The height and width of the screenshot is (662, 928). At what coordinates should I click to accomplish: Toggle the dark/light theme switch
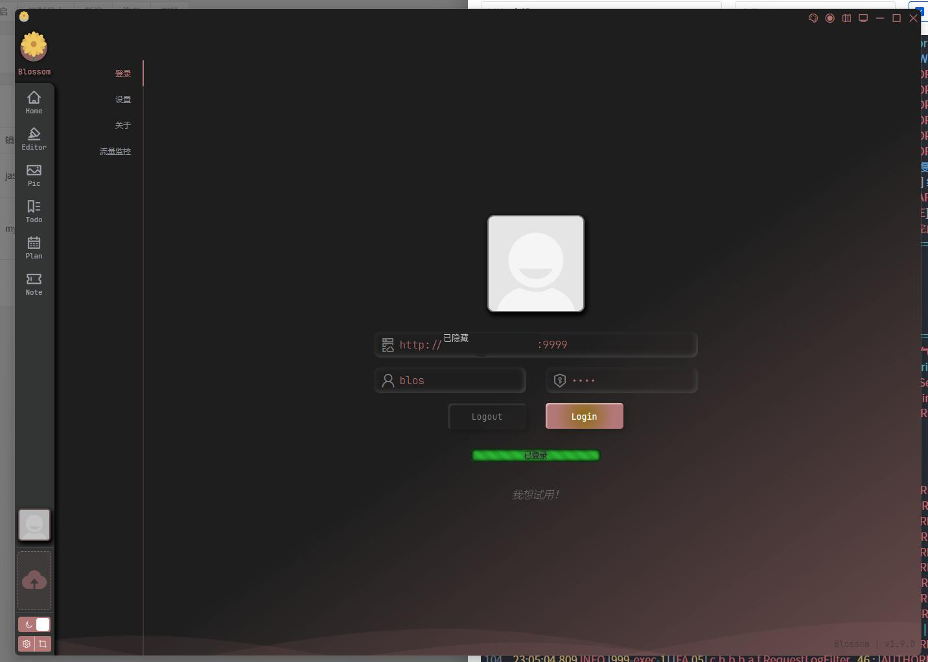(34, 624)
